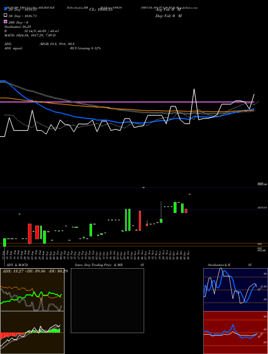Click the 'Intra Day Trading Price & MRSI' title

(x=109, y=265)
